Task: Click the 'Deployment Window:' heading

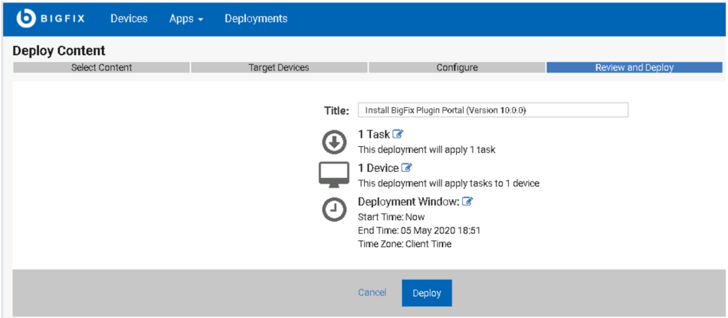Action: [x=408, y=202]
